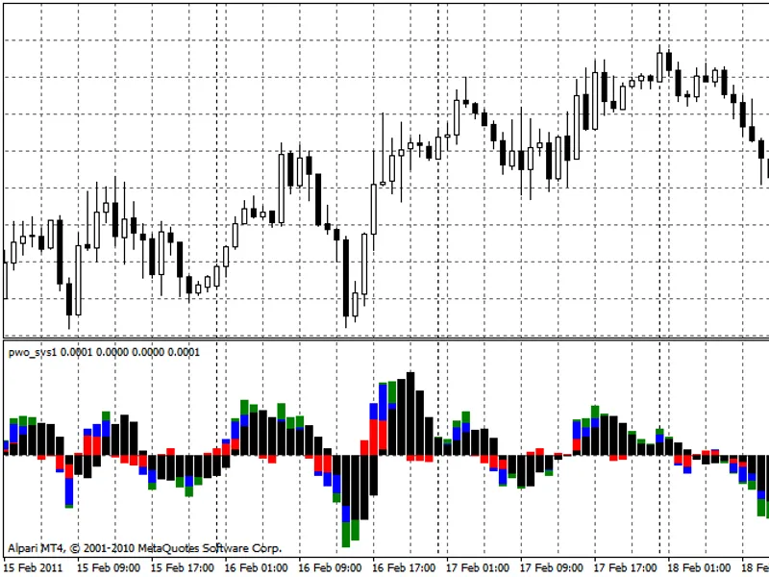Select the '17 Feb 09:00' axis label
Image resolution: width=769 pixels, height=577 pixels.
[551, 568]
